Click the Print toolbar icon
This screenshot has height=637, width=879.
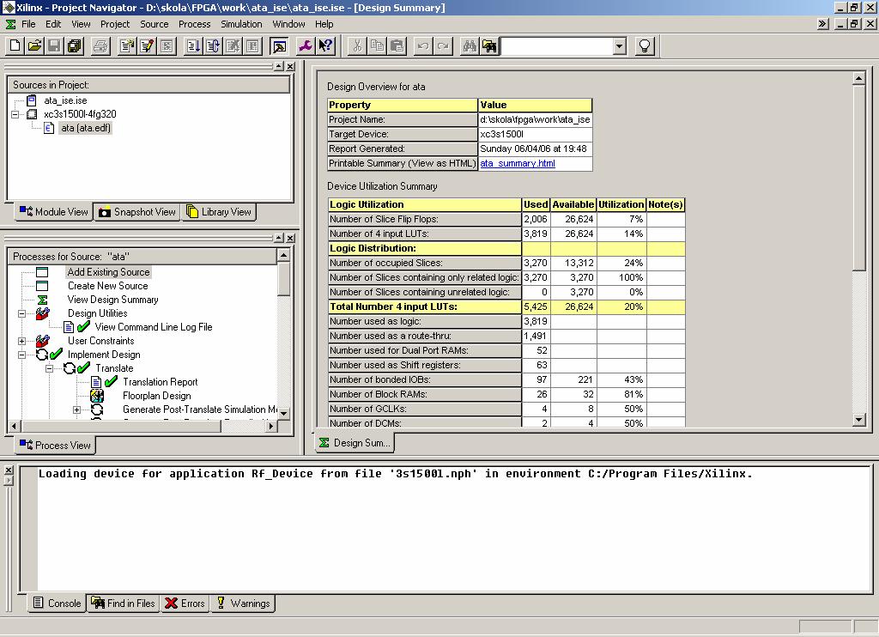coord(100,46)
